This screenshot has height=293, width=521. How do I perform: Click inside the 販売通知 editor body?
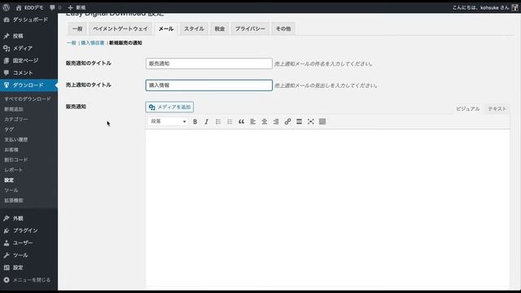point(327,208)
